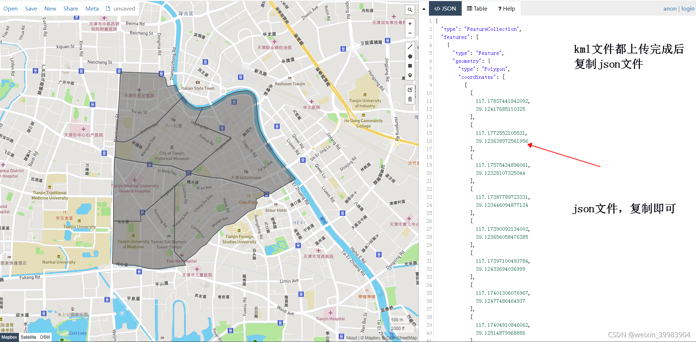Image resolution: width=696 pixels, height=342 pixels.
Task: Activate the delete layers trash tool
Action: tap(410, 99)
